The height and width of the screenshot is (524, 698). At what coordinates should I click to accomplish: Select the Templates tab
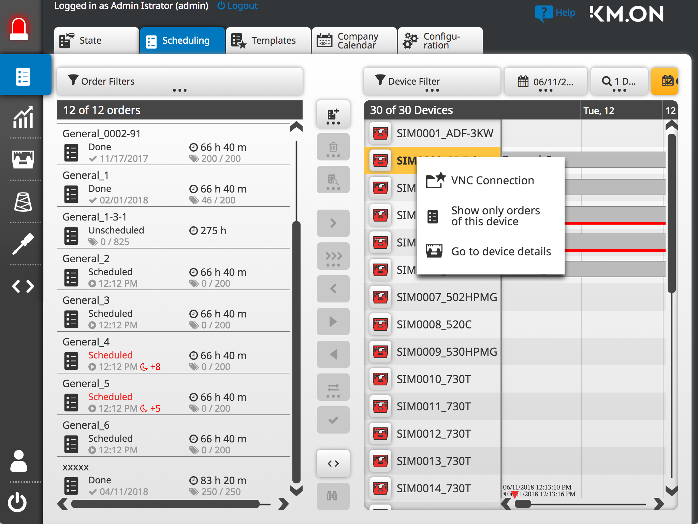point(268,39)
